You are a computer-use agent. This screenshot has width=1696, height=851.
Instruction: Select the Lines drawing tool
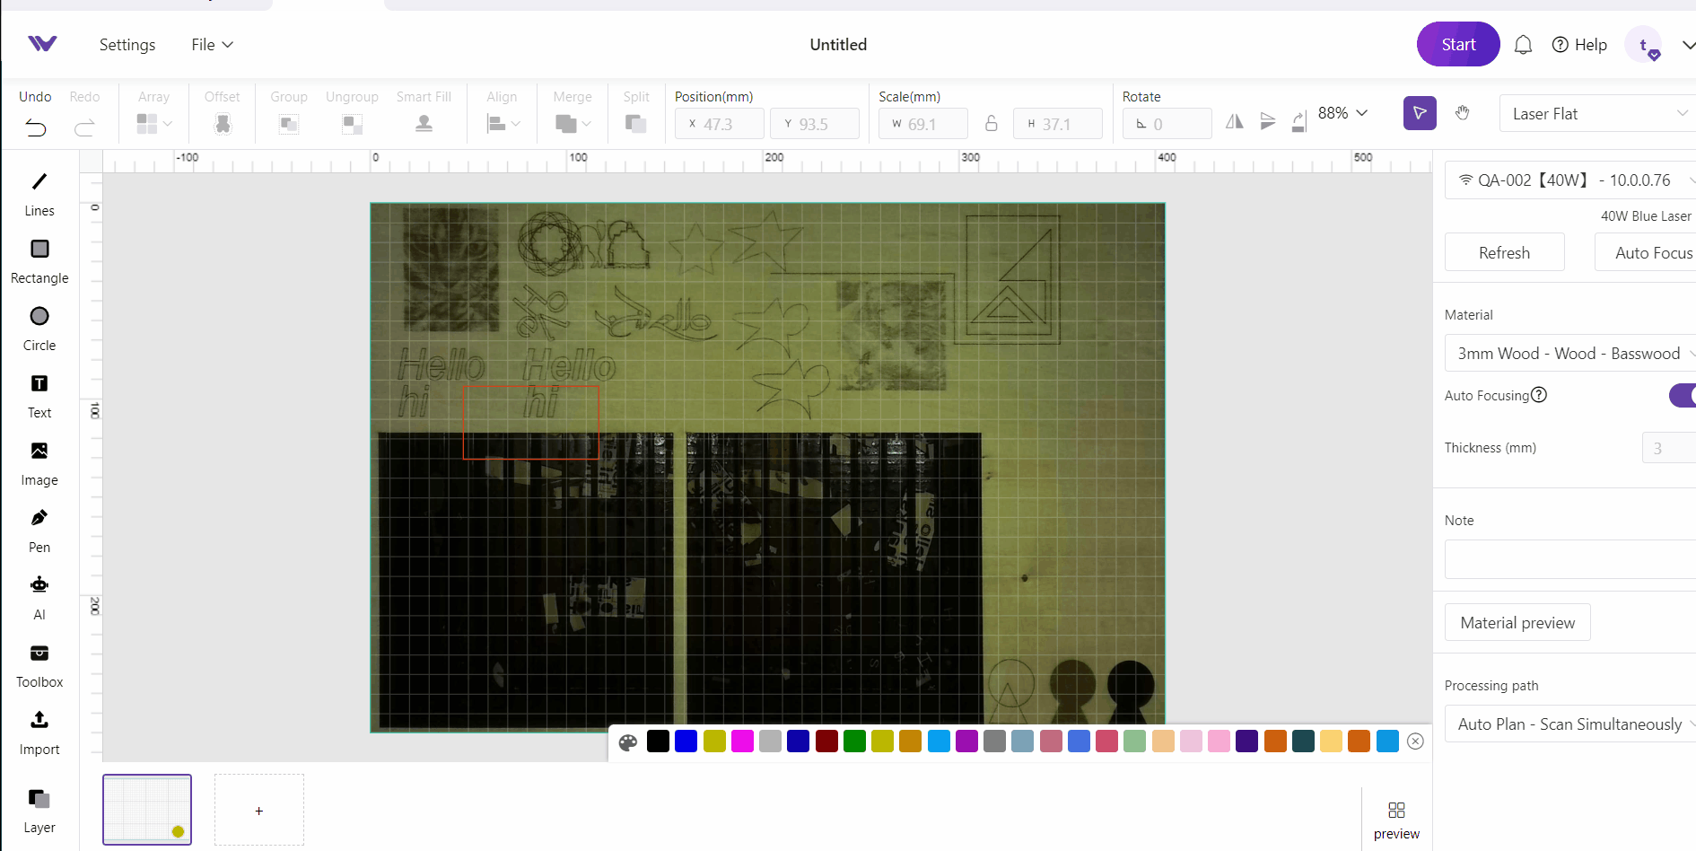(39, 193)
